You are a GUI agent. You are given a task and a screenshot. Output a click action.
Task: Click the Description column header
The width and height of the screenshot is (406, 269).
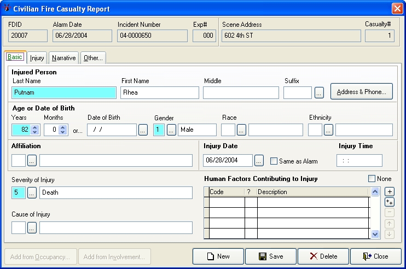point(312,192)
